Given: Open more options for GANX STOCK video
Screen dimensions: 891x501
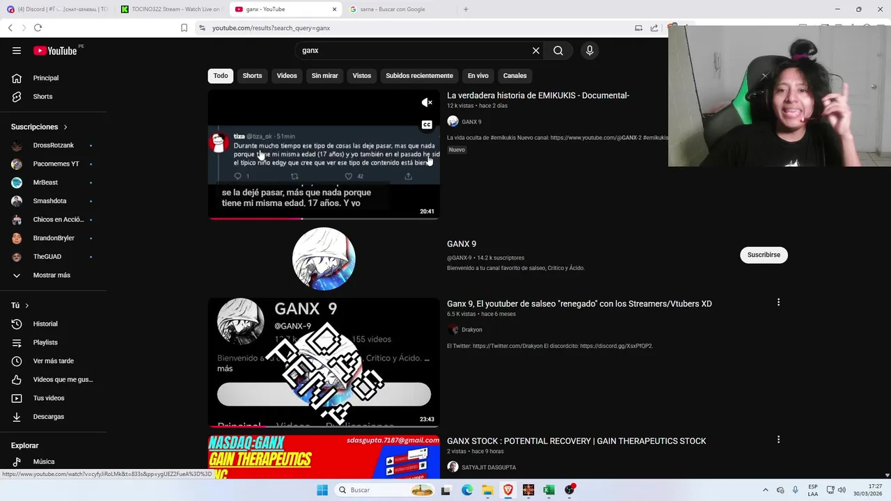Looking at the screenshot, I should (x=778, y=440).
